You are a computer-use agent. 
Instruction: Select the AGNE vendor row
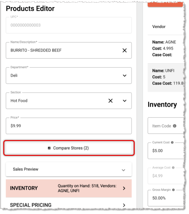pos(166,49)
